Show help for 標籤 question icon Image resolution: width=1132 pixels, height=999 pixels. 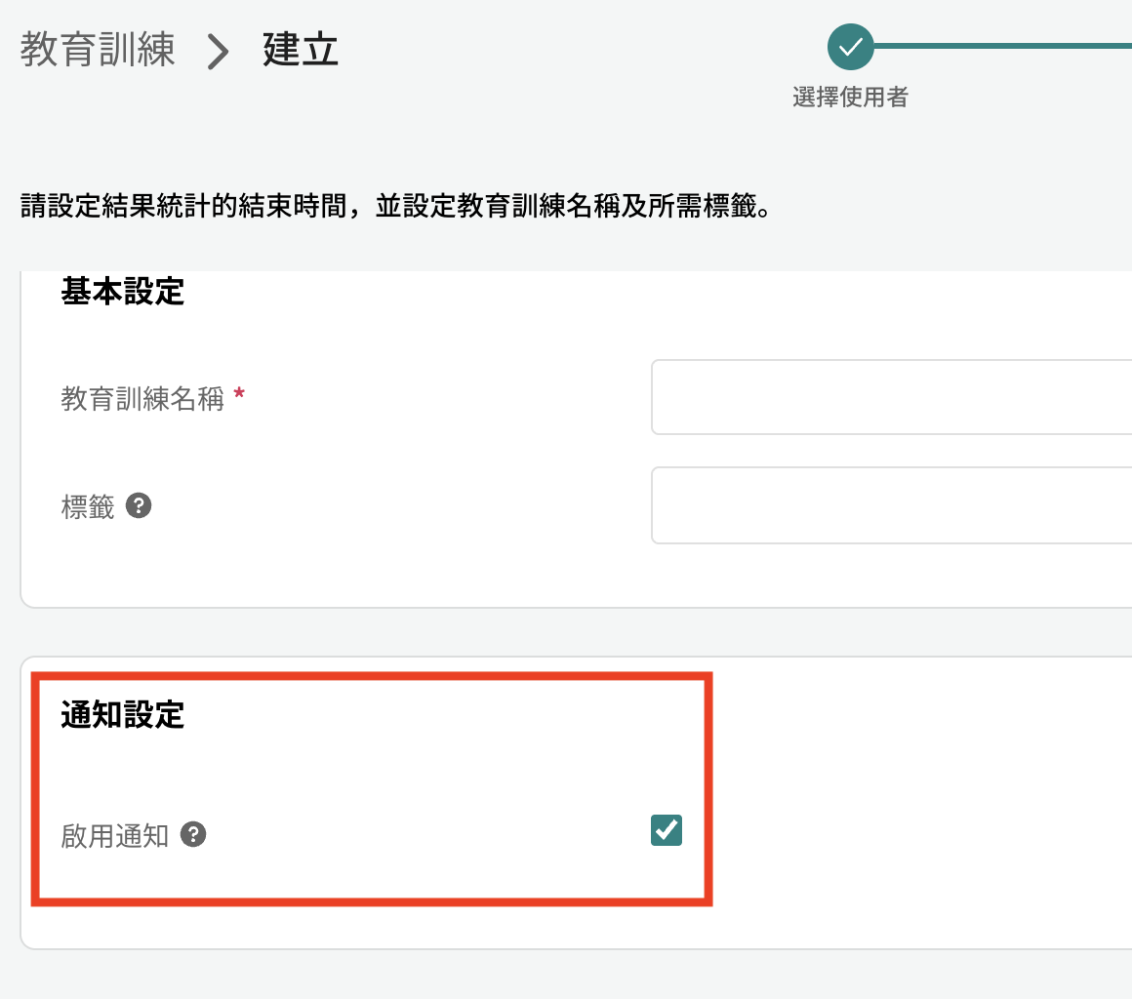tap(139, 505)
